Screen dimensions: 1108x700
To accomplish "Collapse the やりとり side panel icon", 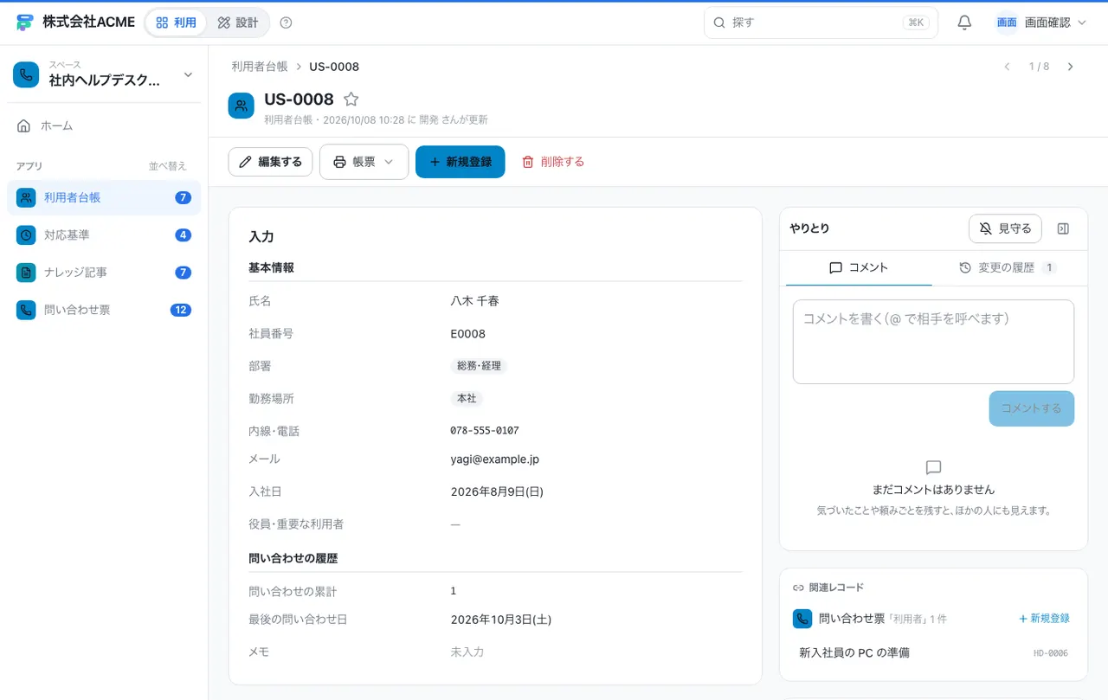I will 1064,228.
